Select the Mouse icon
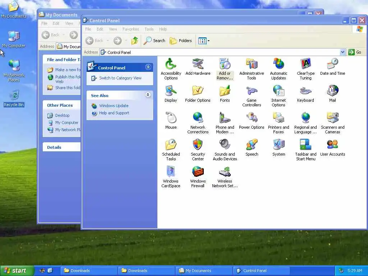 (x=171, y=121)
